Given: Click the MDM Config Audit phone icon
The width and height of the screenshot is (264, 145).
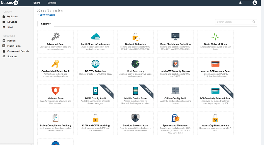Looking at the screenshot, I should pos(95,91).
